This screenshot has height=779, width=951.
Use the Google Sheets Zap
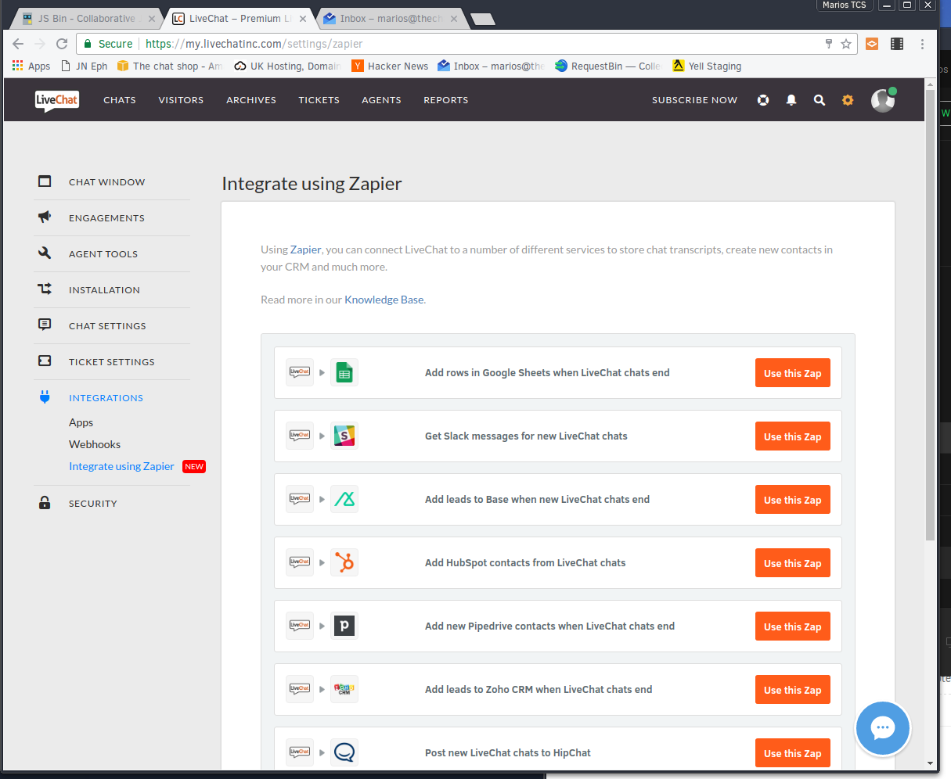click(x=793, y=373)
